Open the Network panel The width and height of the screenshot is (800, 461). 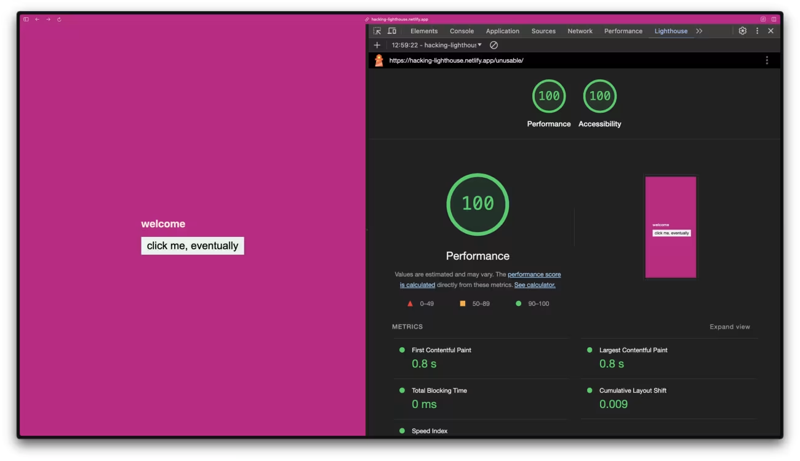click(580, 30)
